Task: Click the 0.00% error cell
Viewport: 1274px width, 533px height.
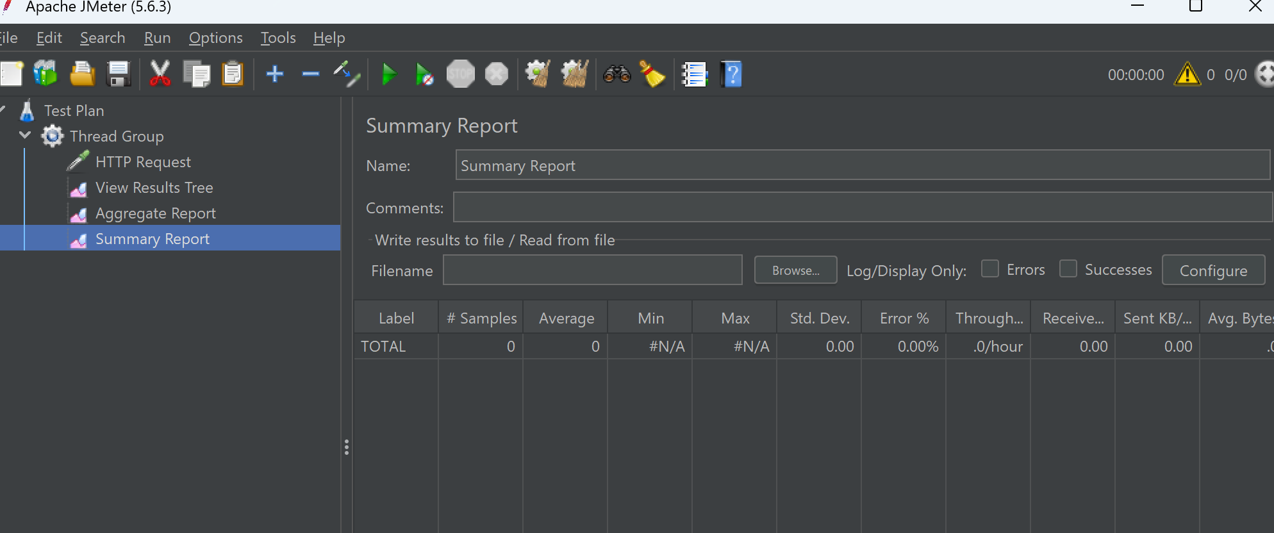Action: pyautogui.click(x=904, y=346)
